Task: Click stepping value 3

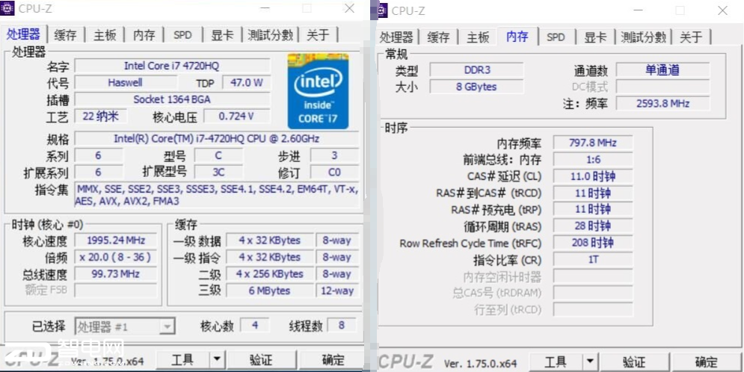Action: coord(334,155)
